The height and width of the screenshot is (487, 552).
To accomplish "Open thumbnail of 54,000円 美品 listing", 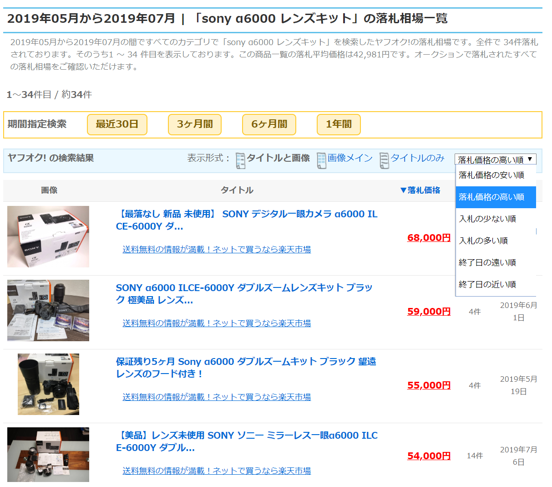I will pyautogui.click(x=48, y=455).
